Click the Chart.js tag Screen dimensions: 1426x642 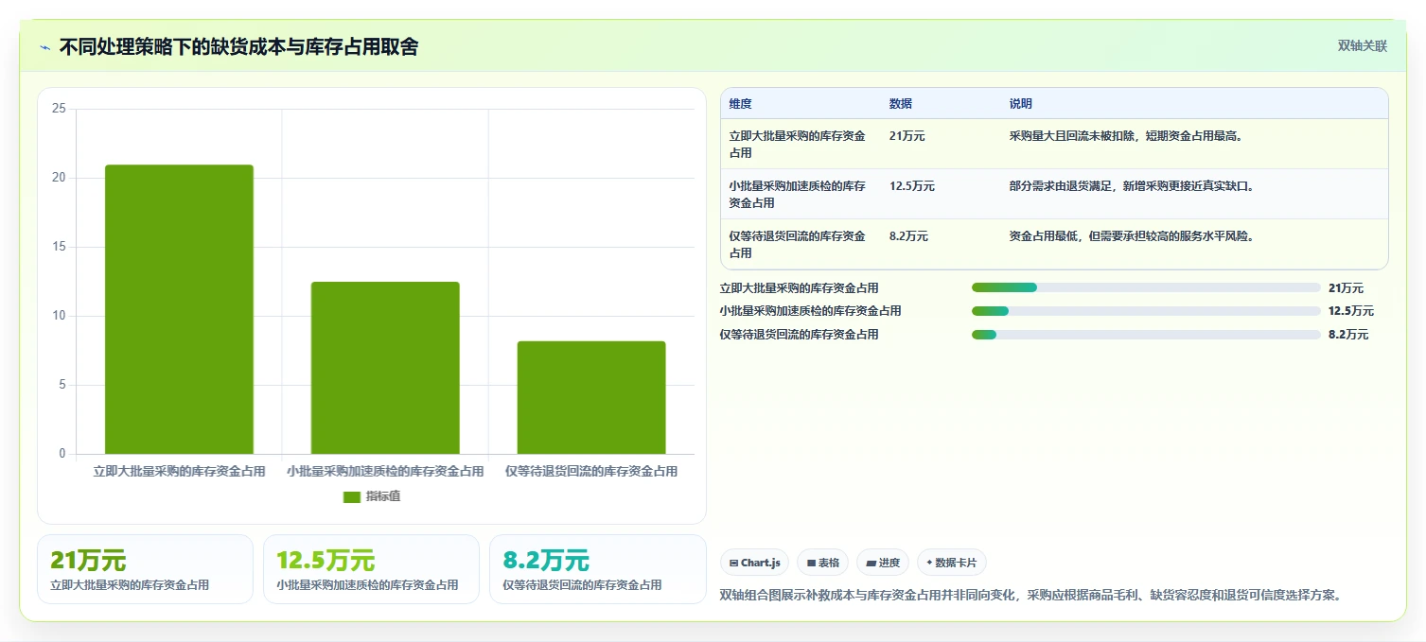[754, 563]
